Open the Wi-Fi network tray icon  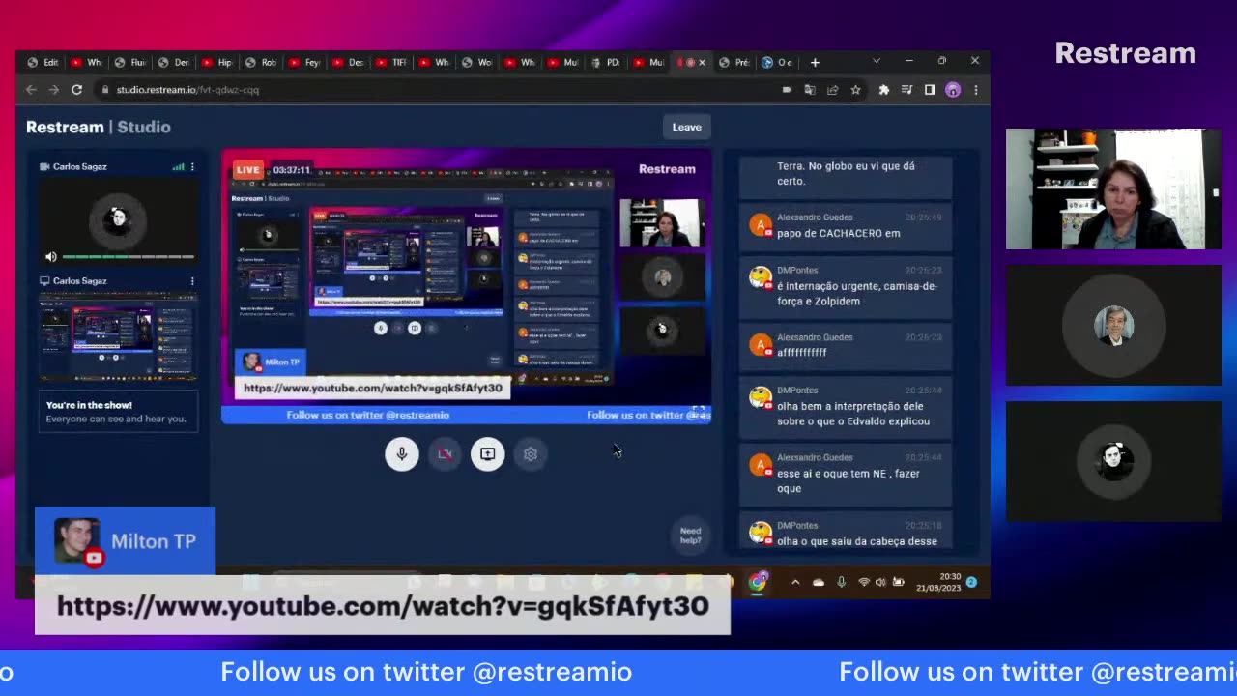(x=864, y=582)
